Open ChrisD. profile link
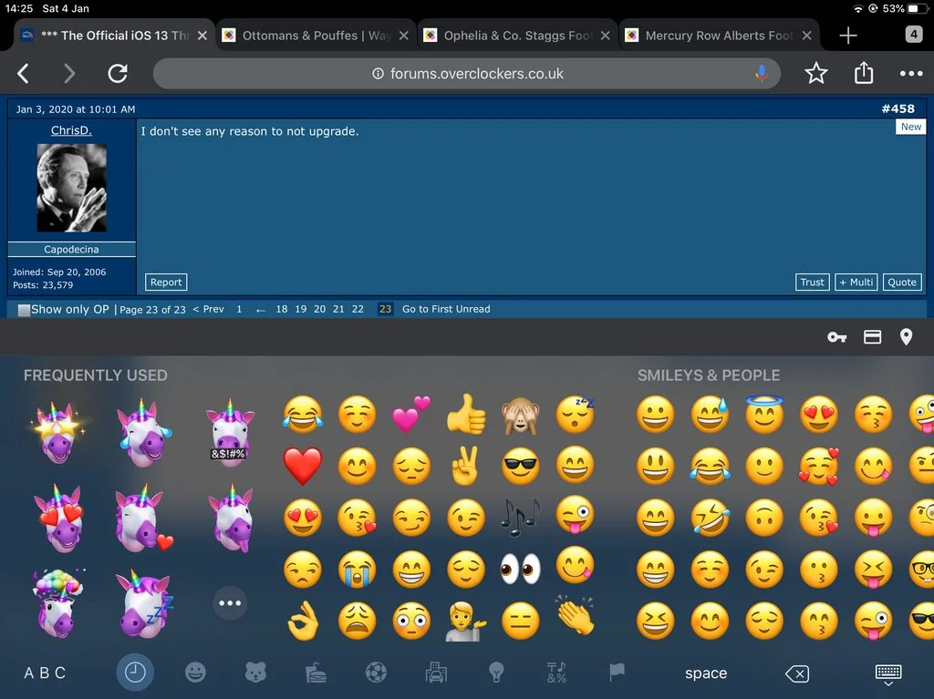Image resolution: width=934 pixels, height=699 pixels. pos(71,130)
